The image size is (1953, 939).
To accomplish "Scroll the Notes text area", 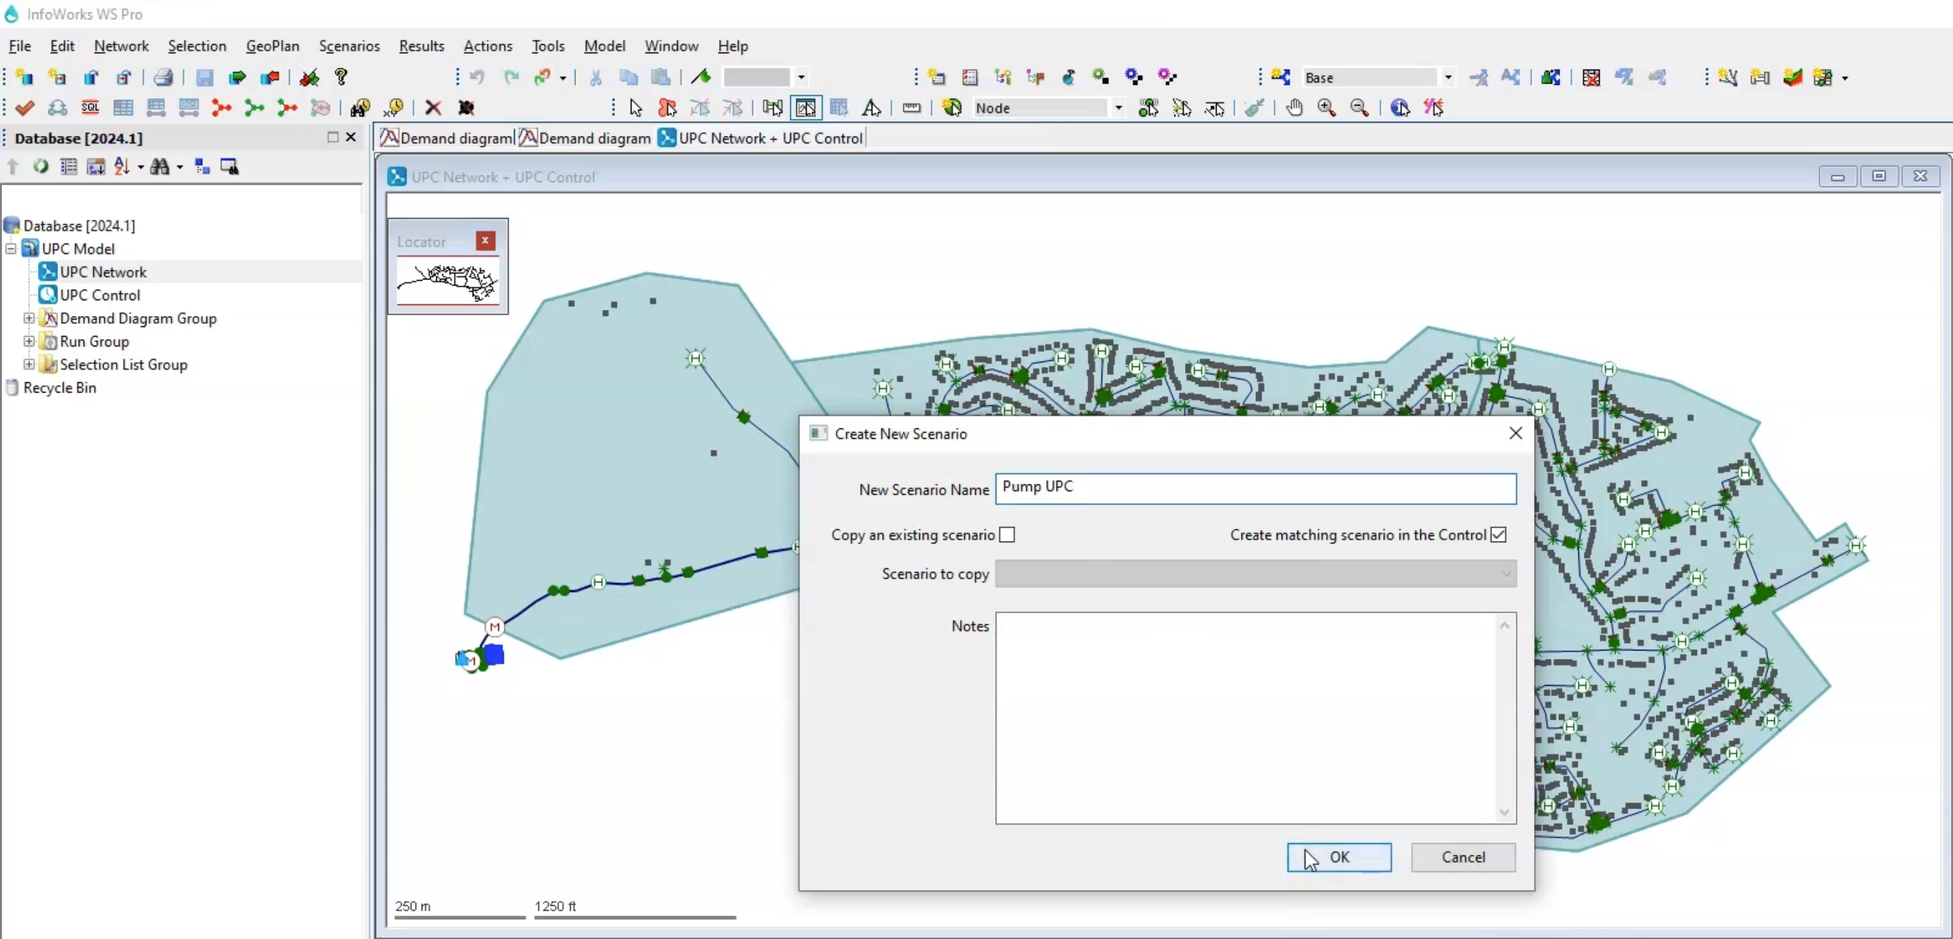I will (x=1506, y=716).
